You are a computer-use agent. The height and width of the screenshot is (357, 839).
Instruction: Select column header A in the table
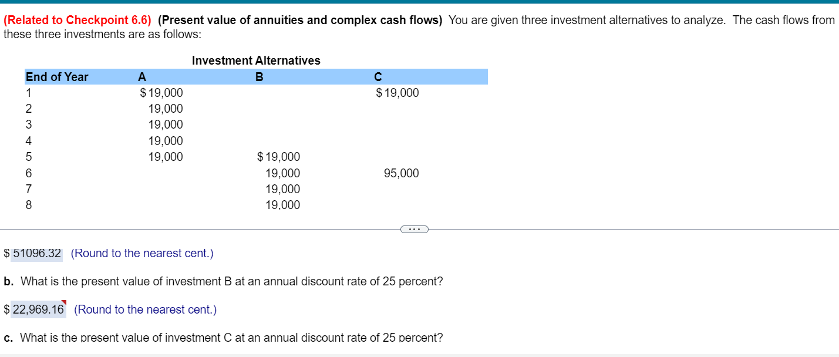(141, 76)
